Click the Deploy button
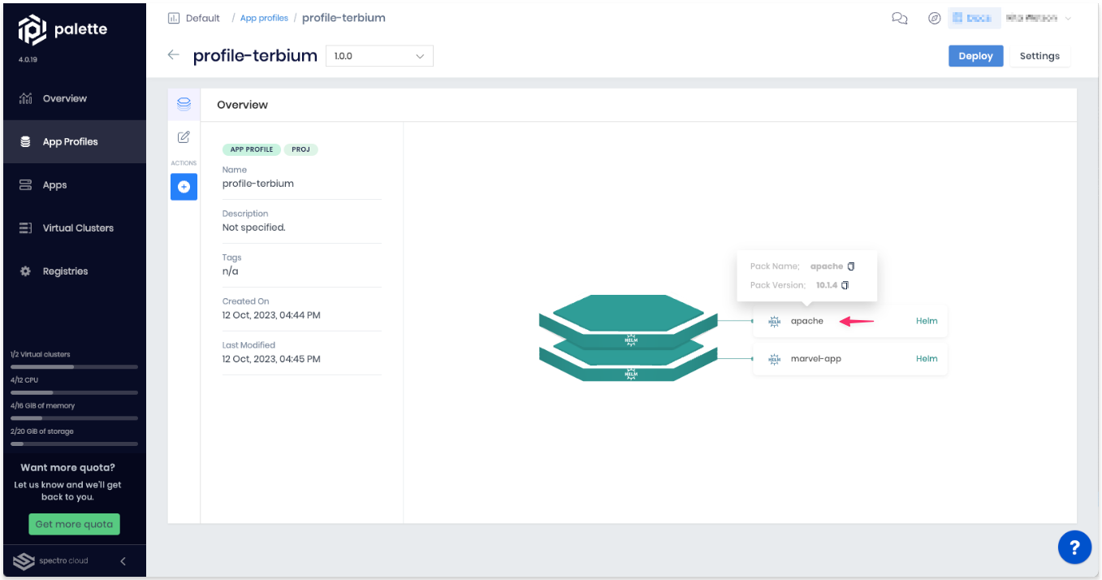Image resolution: width=1102 pixels, height=580 pixels. tap(975, 56)
